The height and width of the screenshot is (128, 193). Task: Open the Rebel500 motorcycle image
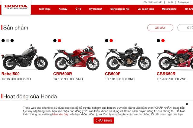point(24,57)
